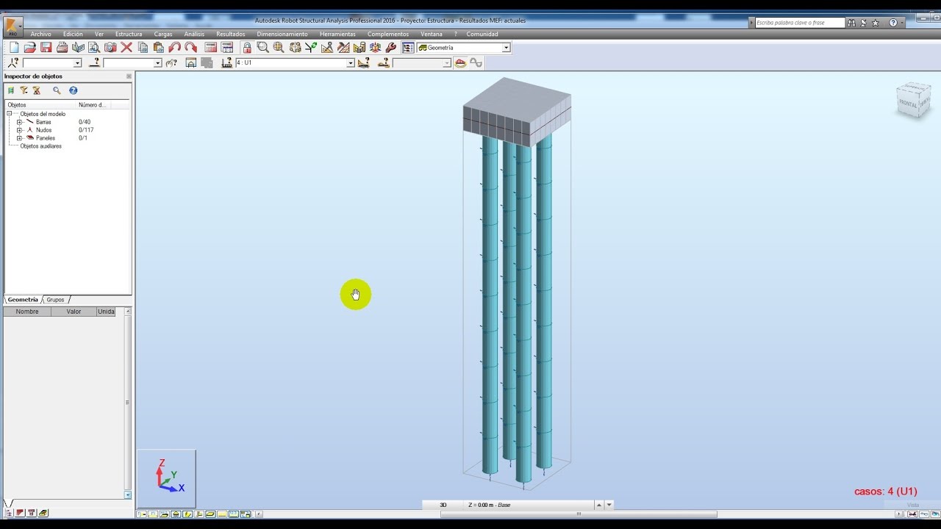Click the red X delete icon
Screen dimensions: 941x529
(x=126, y=48)
